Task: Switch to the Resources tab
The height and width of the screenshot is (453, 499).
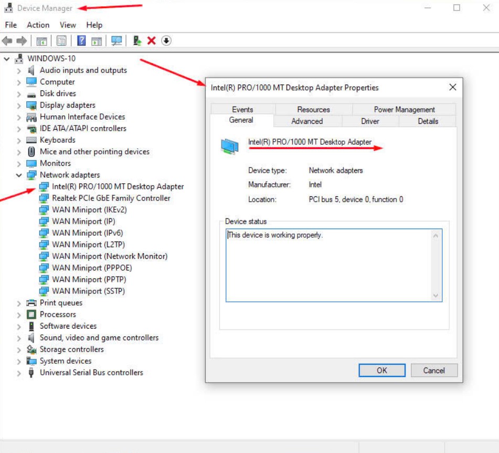Action: pyautogui.click(x=313, y=110)
